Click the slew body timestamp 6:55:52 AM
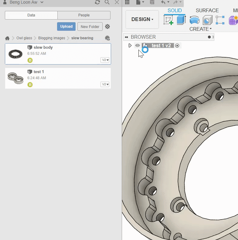This screenshot has height=240, width=238. click(x=37, y=54)
